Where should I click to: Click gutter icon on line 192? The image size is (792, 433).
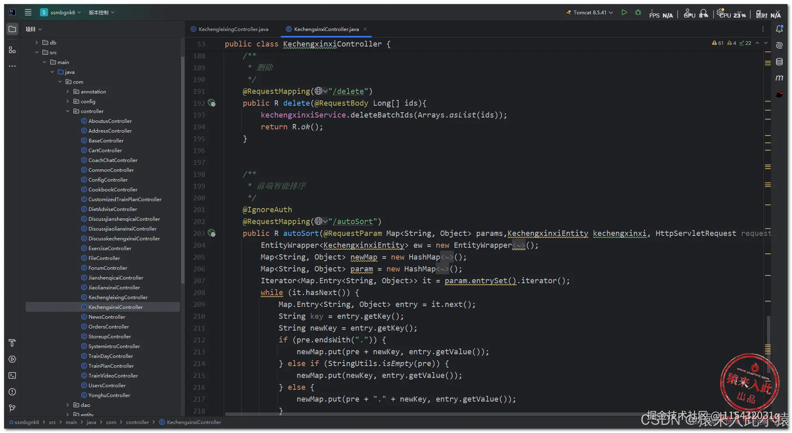212,103
